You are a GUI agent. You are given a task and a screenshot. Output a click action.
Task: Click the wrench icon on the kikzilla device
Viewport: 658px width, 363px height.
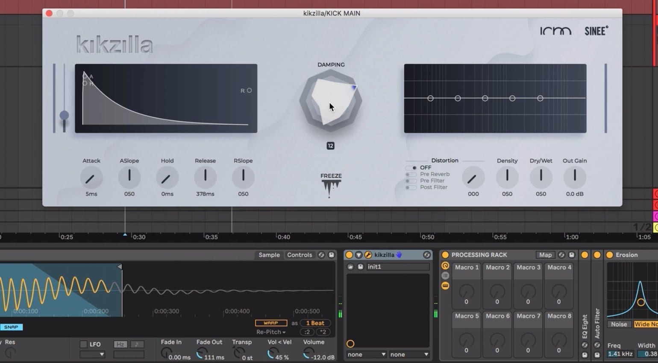(x=368, y=255)
